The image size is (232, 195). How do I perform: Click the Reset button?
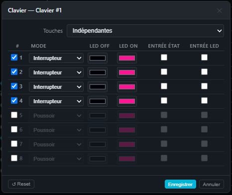pos(21,184)
